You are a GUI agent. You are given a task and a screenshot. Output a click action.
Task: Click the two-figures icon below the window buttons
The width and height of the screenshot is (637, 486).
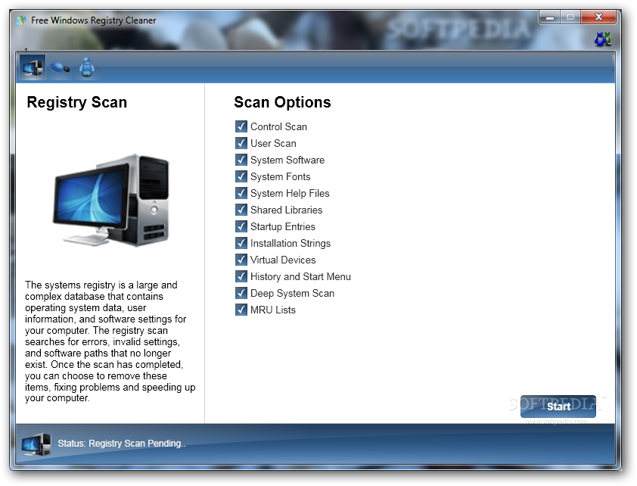603,39
